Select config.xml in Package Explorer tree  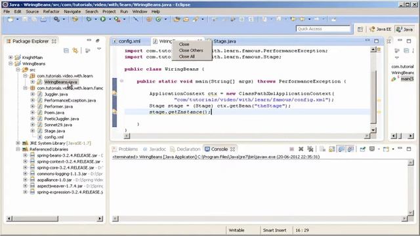click(54, 137)
